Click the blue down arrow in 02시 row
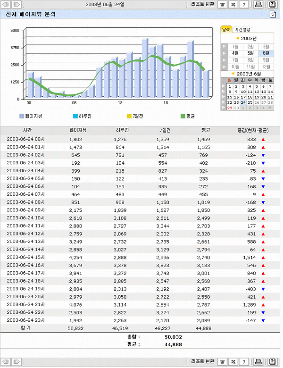 point(263,155)
